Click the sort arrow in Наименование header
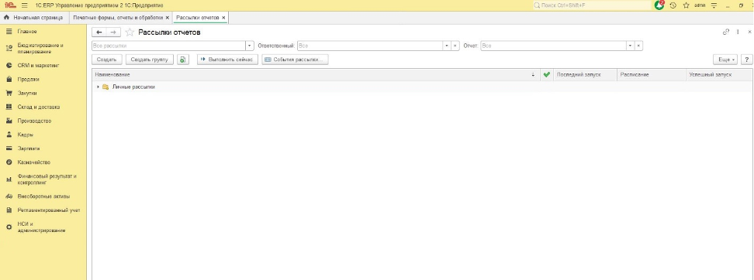This screenshot has width=754, height=280. coord(533,75)
